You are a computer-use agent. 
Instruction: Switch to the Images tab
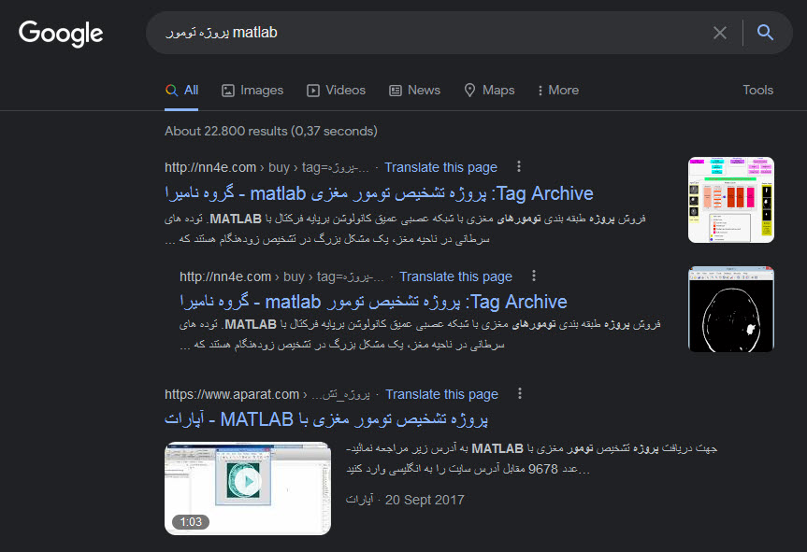[252, 91]
